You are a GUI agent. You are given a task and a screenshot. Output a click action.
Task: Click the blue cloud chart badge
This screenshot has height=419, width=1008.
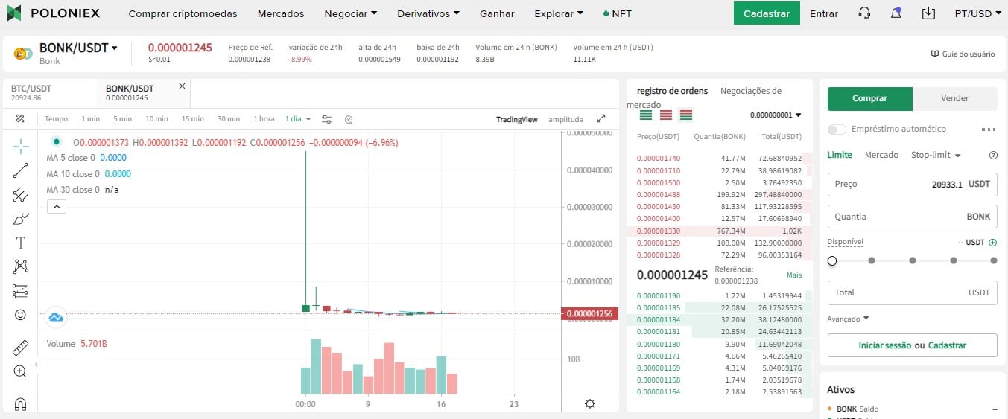(x=56, y=318)
